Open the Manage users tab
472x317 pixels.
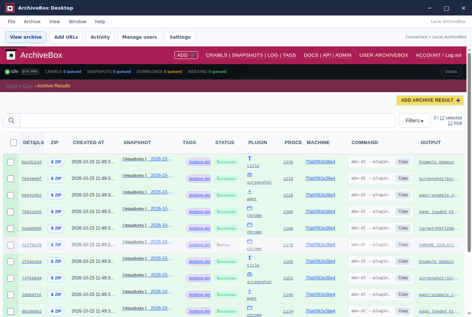tap(139, 37)
